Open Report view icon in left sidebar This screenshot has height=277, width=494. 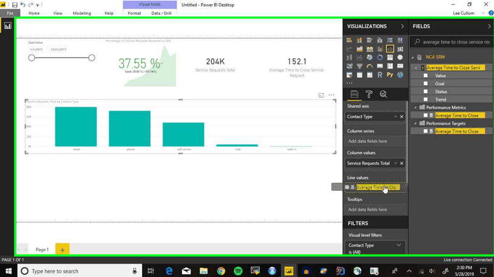7,26
